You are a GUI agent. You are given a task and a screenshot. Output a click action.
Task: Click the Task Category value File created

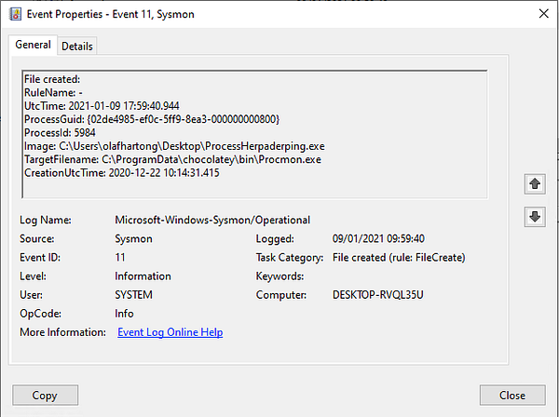click(399, 258)
